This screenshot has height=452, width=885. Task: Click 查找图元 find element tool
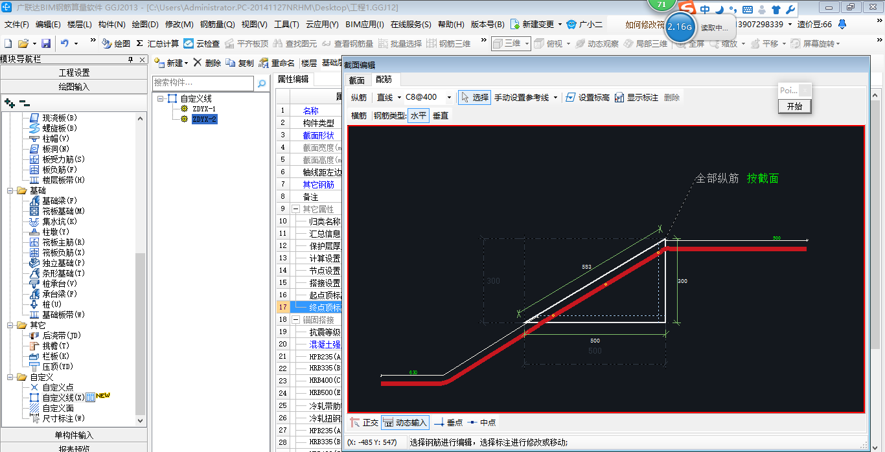tap(295, 43)
